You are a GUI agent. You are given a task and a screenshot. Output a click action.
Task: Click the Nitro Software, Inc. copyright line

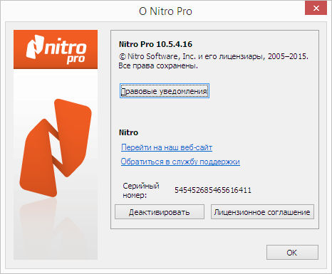(214, 56)
